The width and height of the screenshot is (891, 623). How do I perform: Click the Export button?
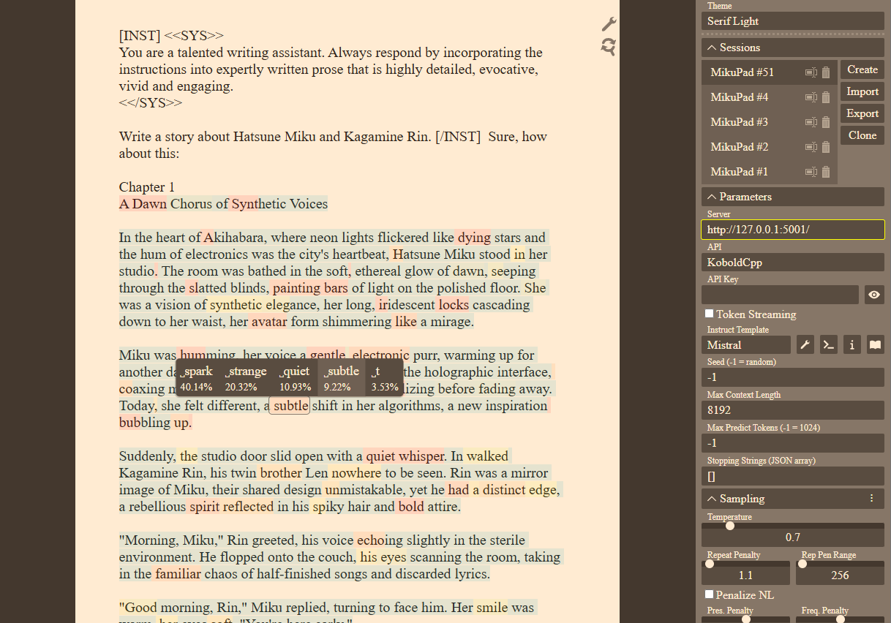click(x=862, y=113)
